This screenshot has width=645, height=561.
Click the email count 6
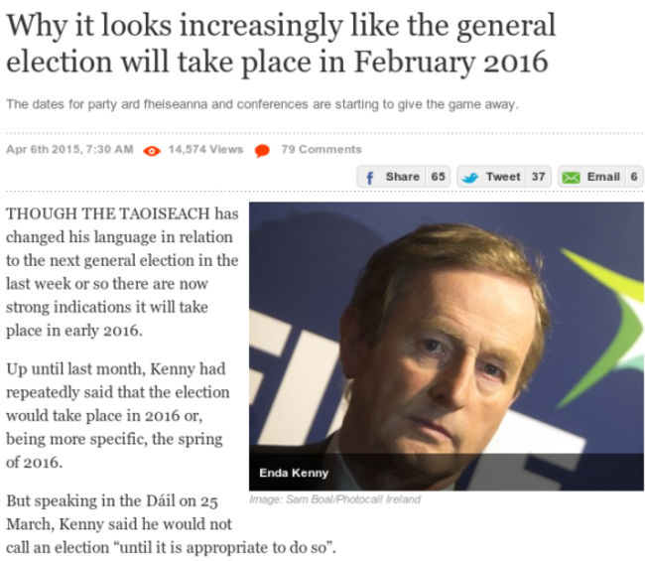(634, 177)
